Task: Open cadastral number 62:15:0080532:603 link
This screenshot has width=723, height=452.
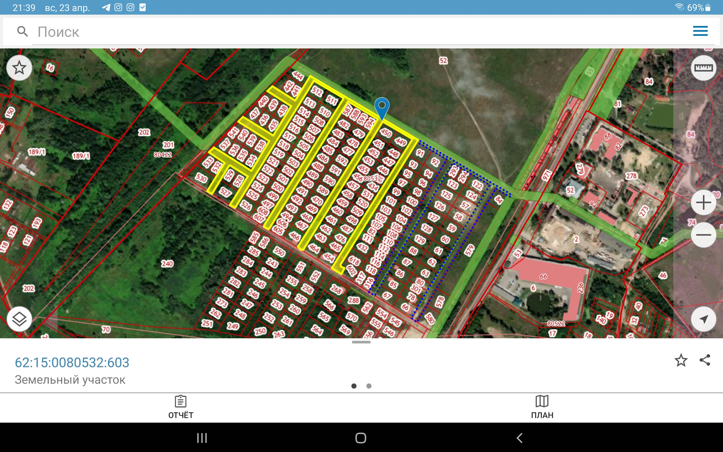Action: (x=72, y=362)
